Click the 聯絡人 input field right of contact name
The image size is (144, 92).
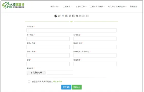[95, 47]
